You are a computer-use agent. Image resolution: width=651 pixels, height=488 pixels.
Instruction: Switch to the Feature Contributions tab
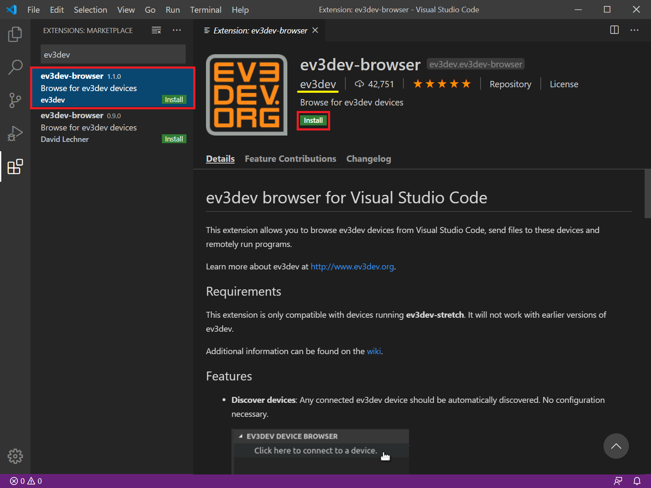click(x=290, y=159)
